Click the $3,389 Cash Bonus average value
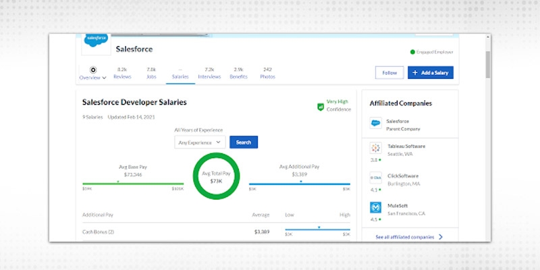The height and width of the screenshot is (270, 540). point(262,232)
